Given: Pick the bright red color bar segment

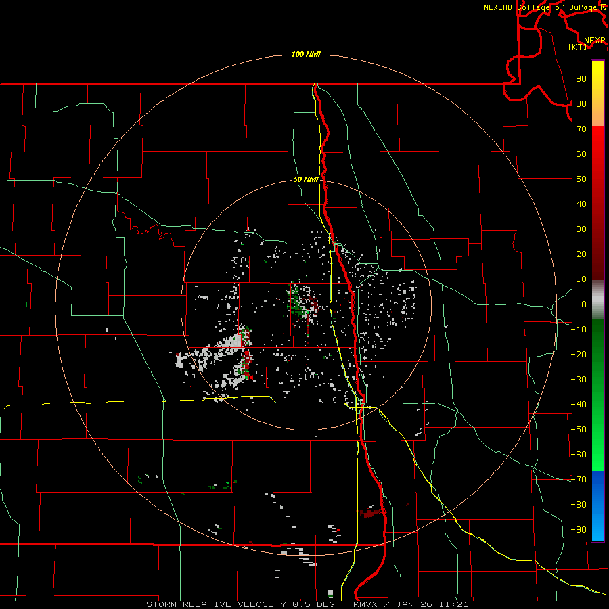Looking at the screenshot, I should [597, 145].
